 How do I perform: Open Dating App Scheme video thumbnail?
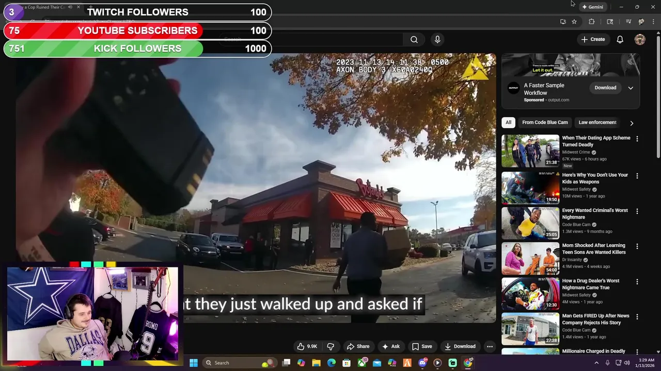pyautogui.click(x=530, y=151)
